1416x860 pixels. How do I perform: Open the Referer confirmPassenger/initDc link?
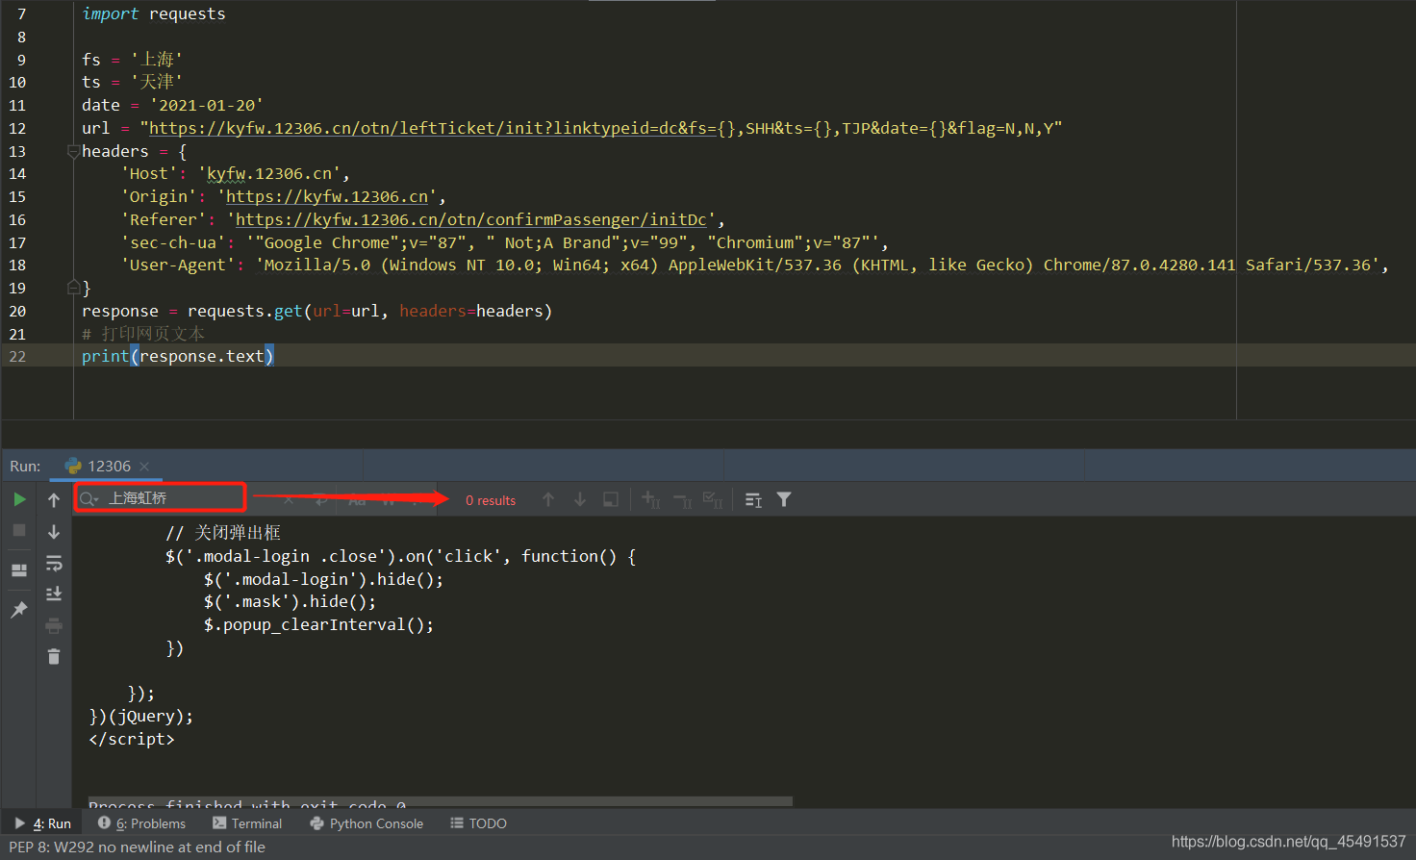471,219
